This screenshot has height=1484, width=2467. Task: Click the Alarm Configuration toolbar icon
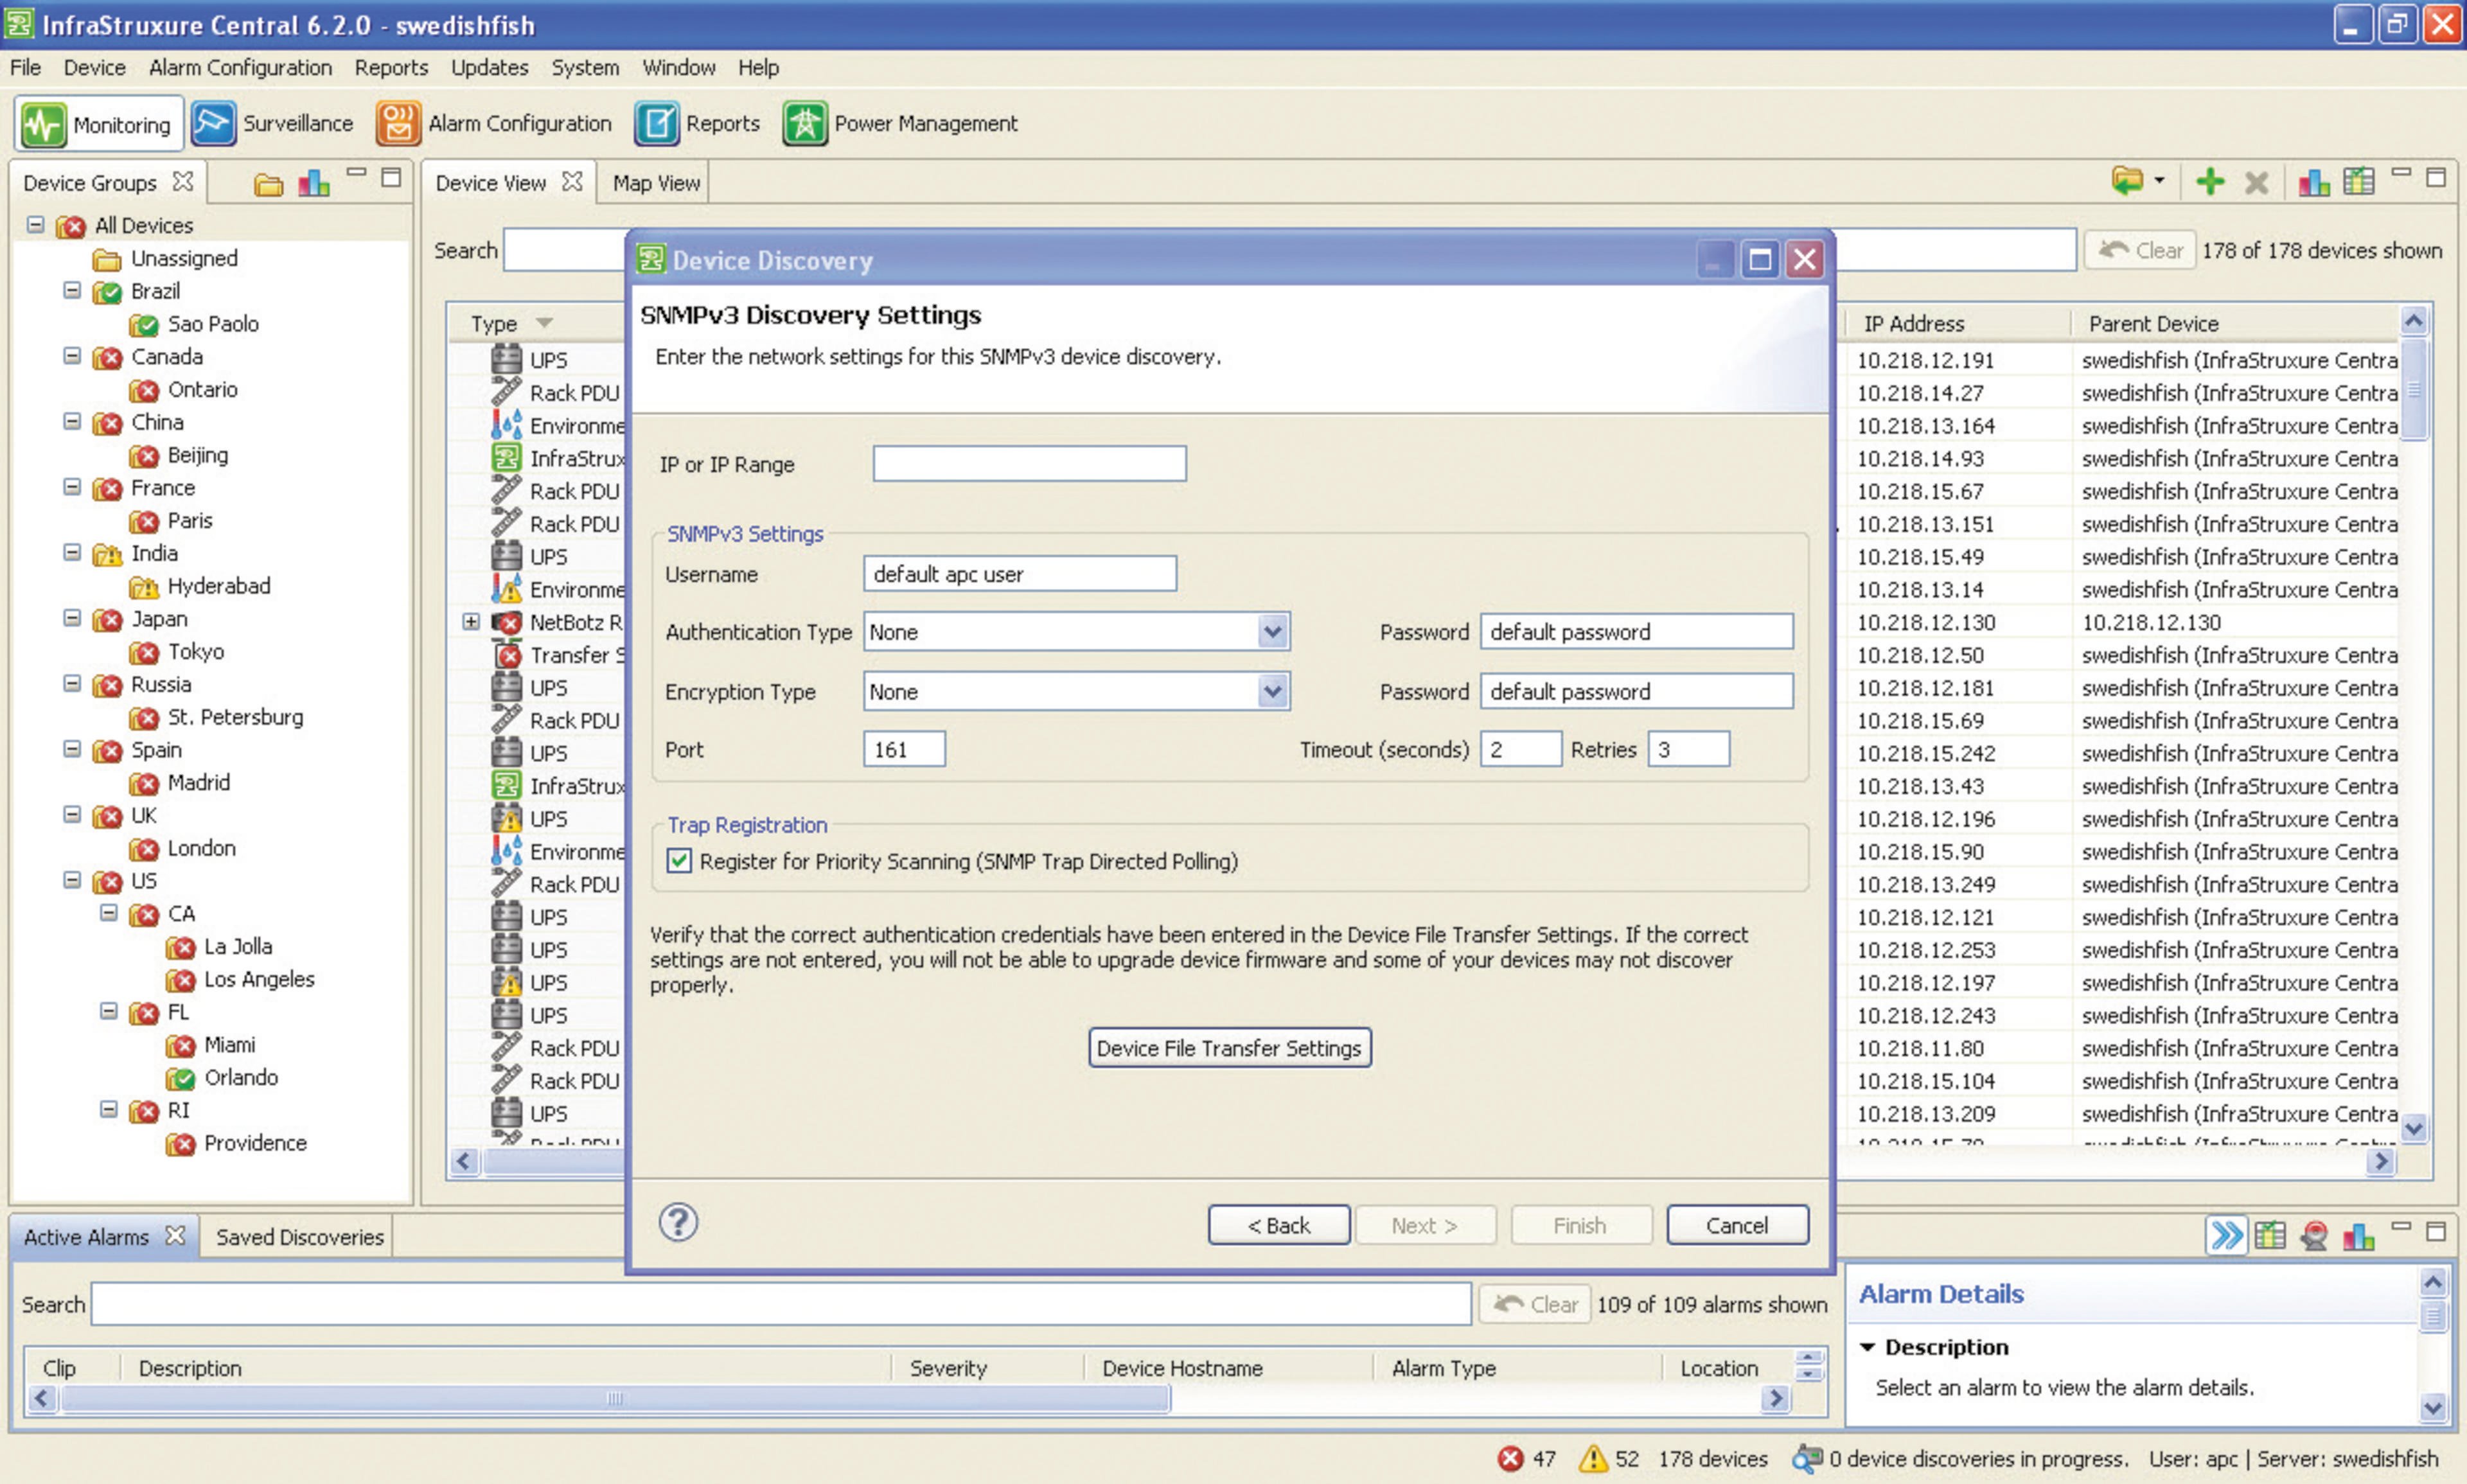(398, 123)
